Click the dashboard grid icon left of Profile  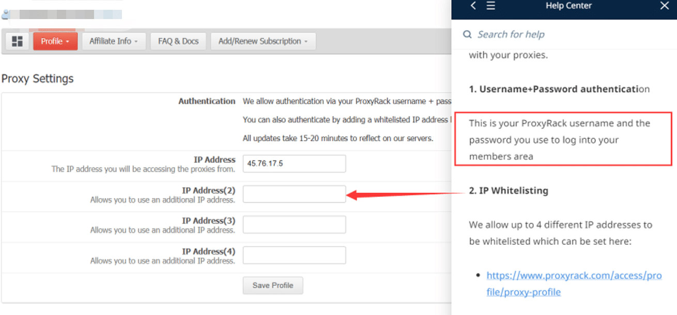tap(17, 41)
